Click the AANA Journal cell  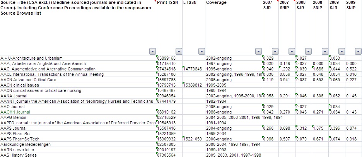[x=78, y=96]
